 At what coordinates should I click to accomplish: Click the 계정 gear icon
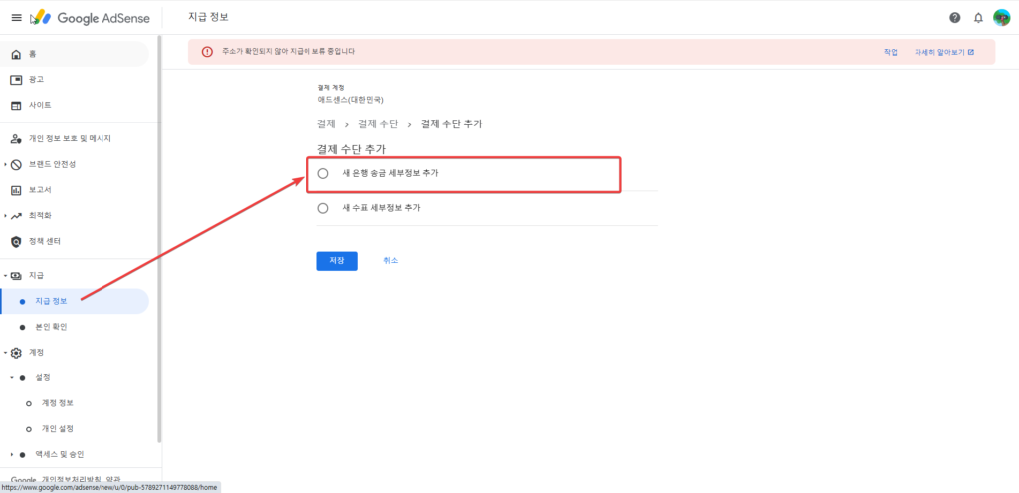tap(16, 353)
